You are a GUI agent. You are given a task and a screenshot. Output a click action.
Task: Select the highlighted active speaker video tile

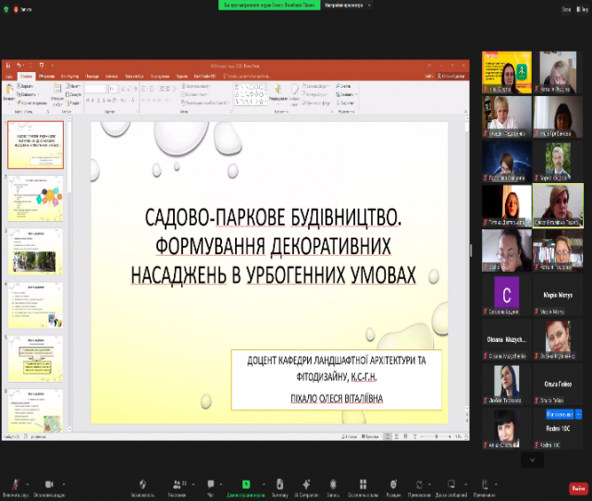point(558,205)
